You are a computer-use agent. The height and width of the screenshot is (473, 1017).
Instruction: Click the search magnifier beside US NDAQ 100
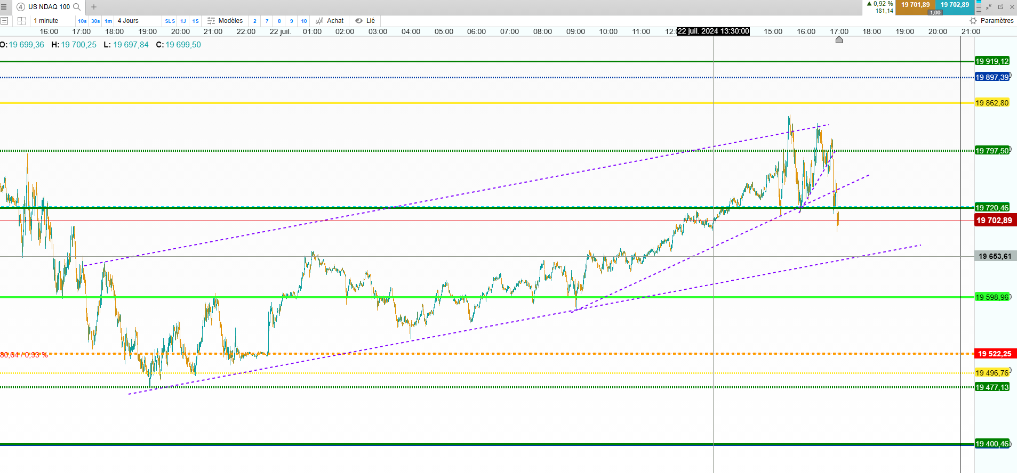coord(77,7)
